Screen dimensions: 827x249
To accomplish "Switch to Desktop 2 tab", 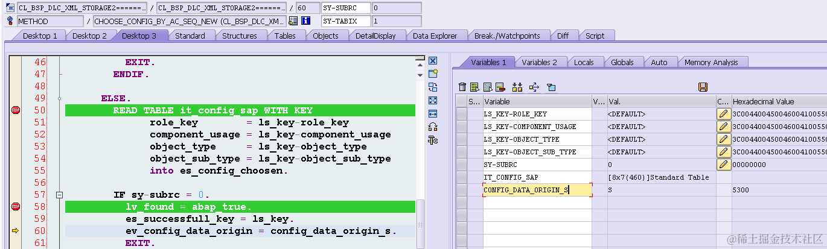I will tap(89, 36).
